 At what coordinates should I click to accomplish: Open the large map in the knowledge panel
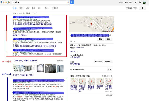pos(91,24)
